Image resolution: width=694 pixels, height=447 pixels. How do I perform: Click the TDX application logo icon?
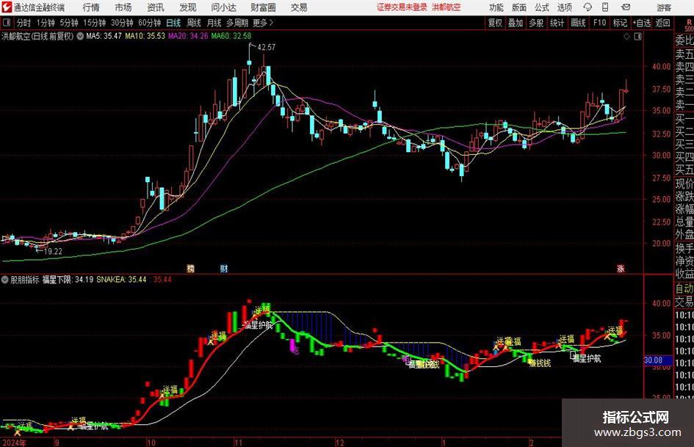(7, 7)
